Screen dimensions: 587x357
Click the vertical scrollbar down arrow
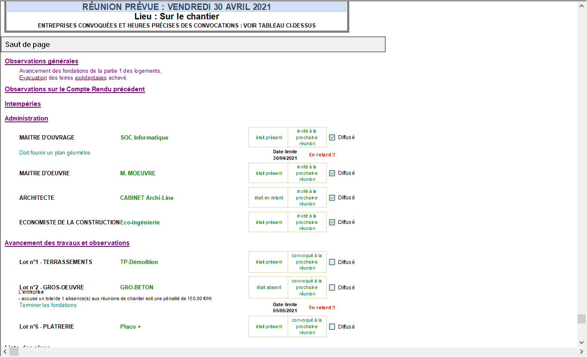[582, 343]
